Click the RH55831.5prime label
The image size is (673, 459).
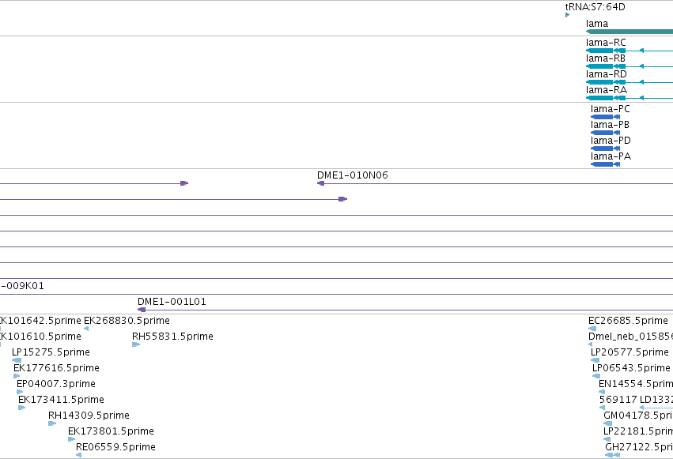172,337
